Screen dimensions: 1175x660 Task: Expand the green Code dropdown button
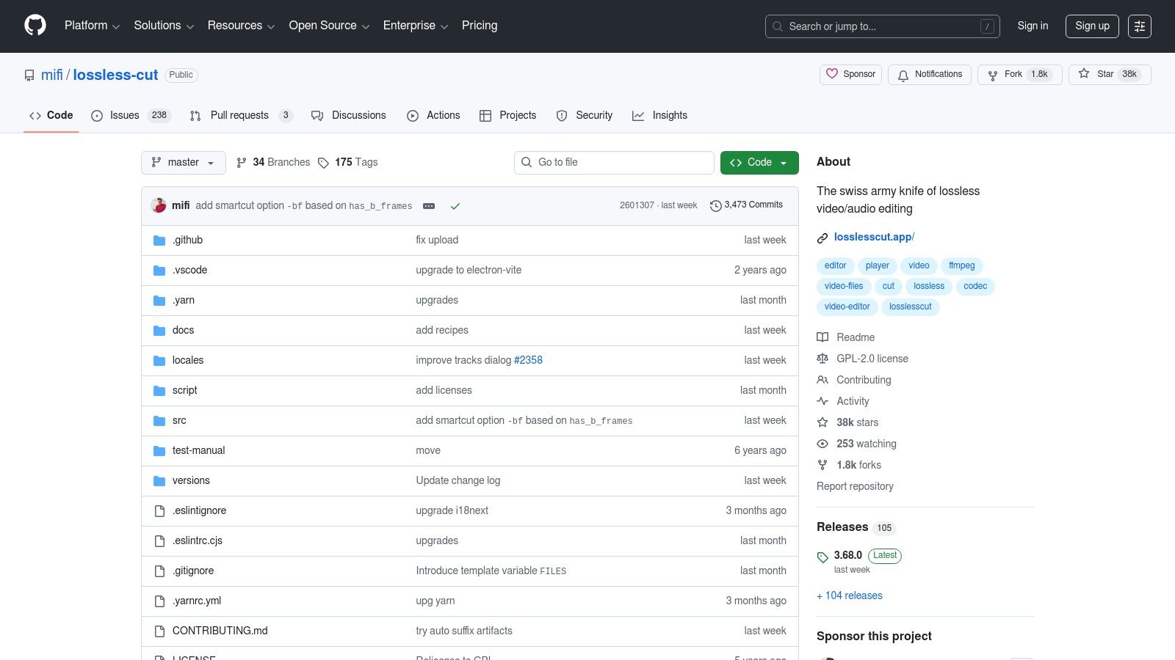coord(759,162)
